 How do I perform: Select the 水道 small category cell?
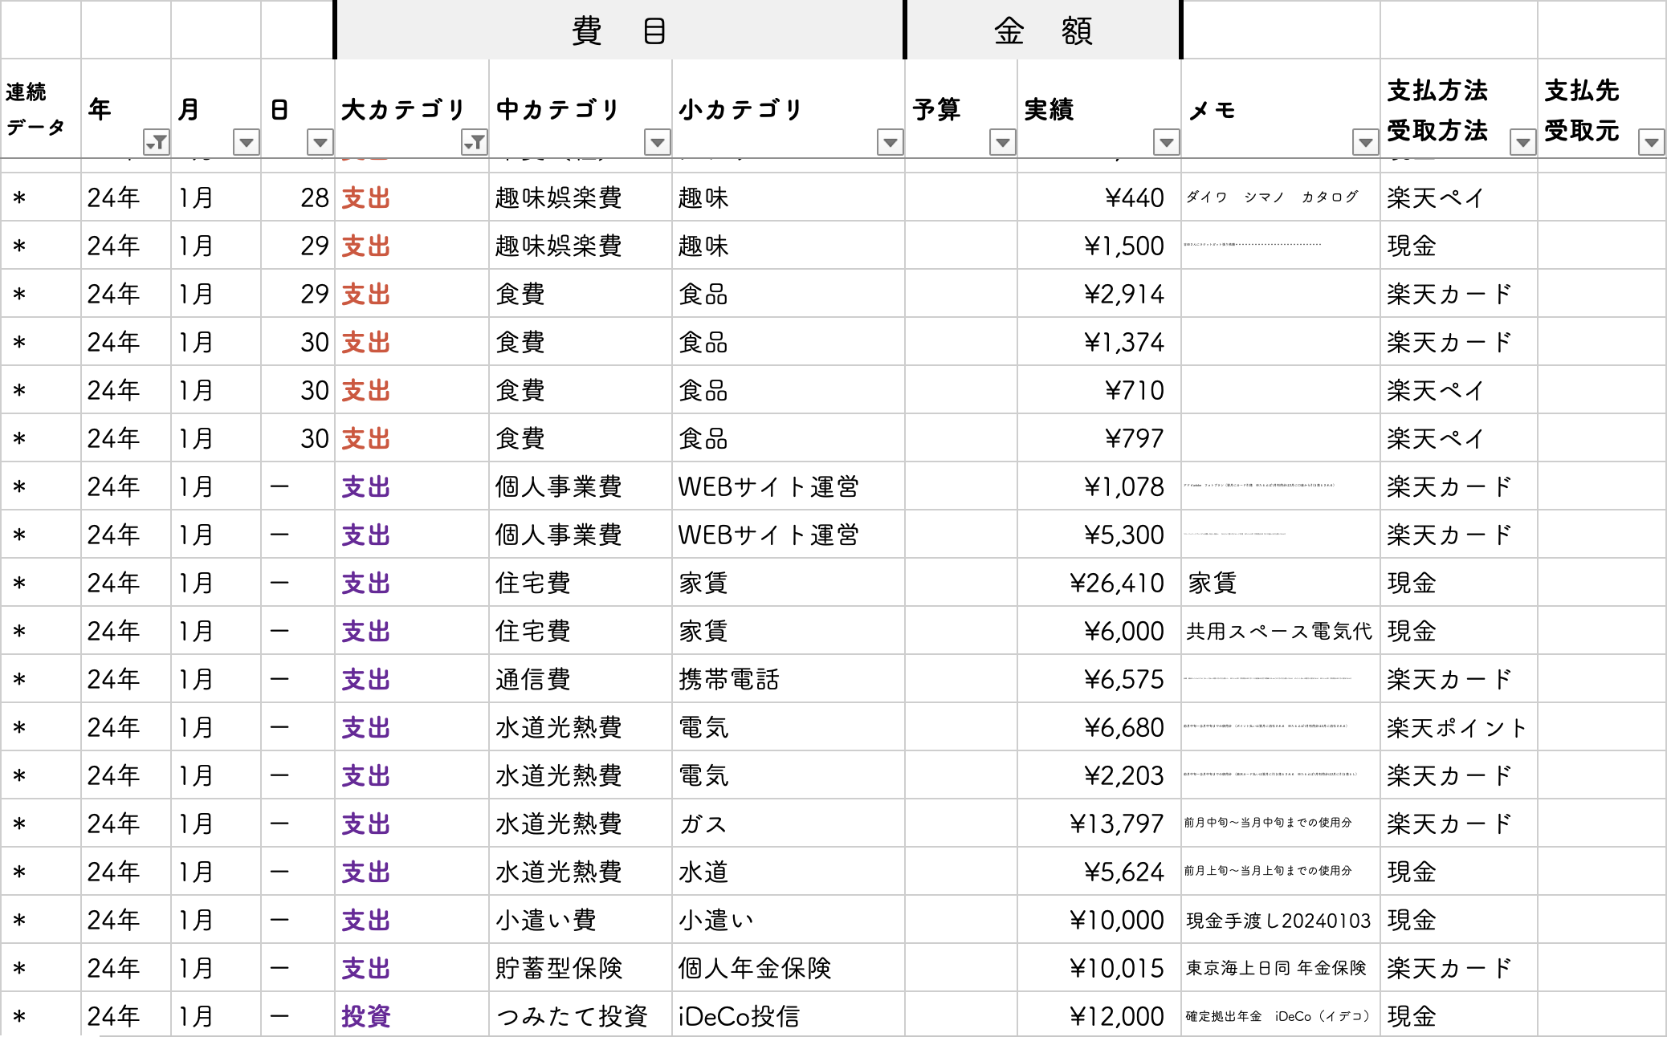789,872
